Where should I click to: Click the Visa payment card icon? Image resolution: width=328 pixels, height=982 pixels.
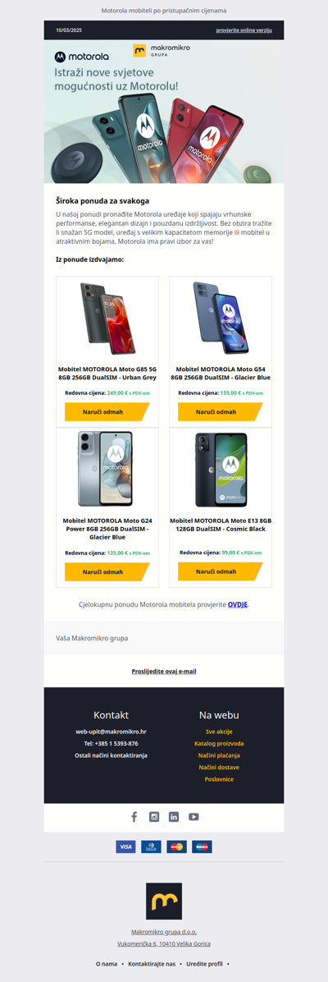coord(125,847)
